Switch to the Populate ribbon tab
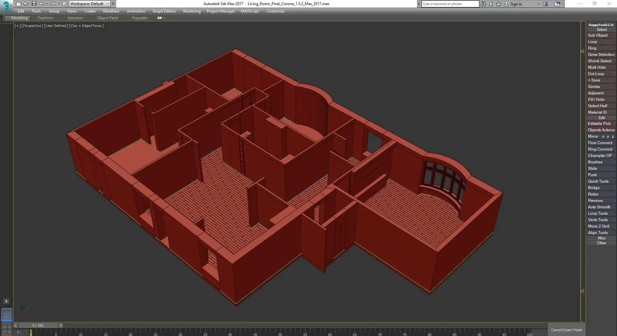The width and height of the screenshot is (617, 336). [x=140, y=18]
